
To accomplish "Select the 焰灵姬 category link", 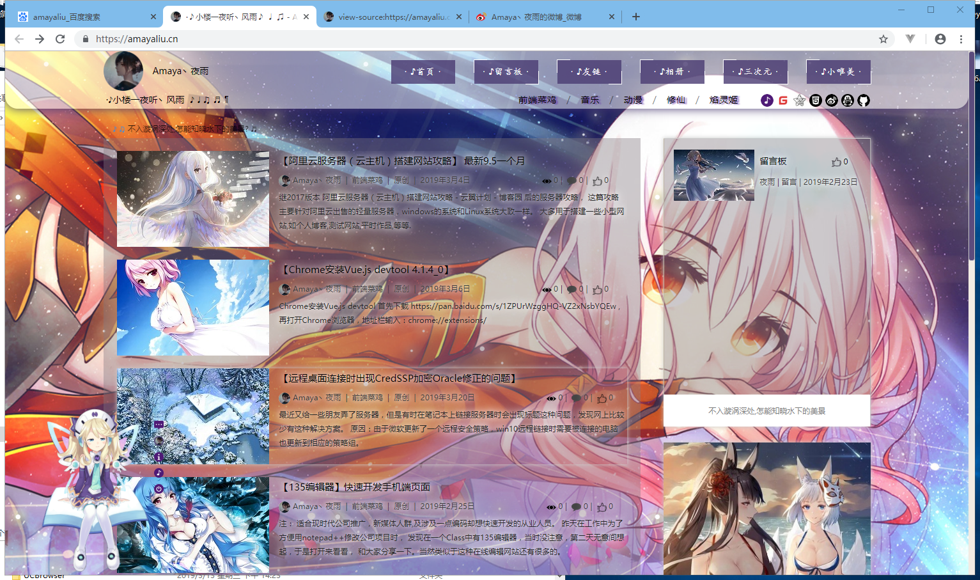I will pyautogui.click(x=724, y=100).
